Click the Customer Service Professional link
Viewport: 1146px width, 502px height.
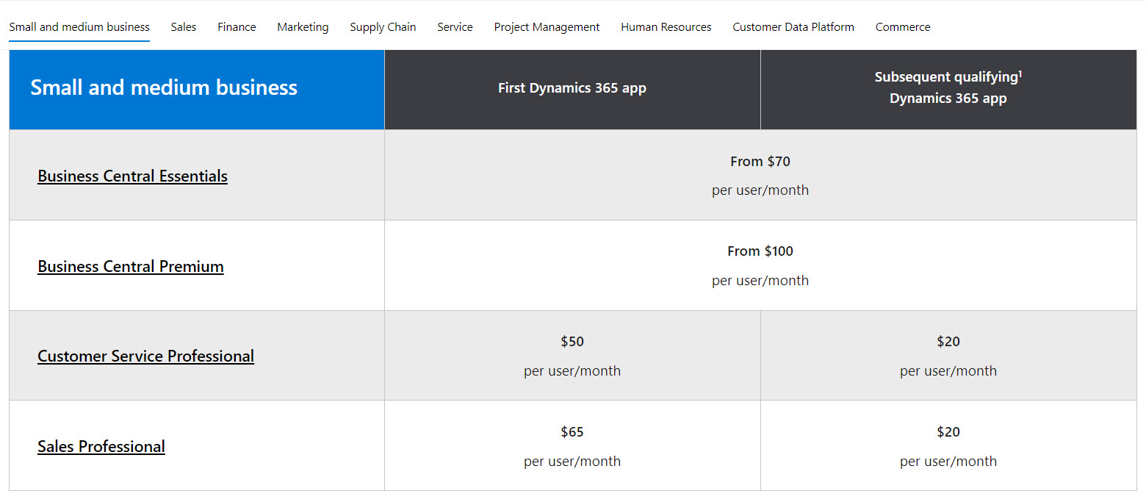pos(146,356)
